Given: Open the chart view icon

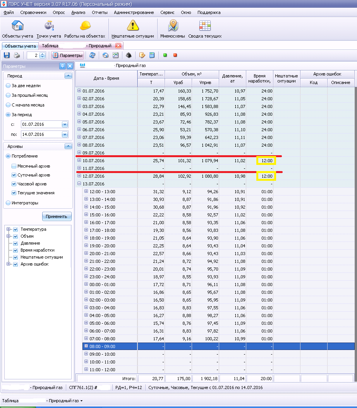Looking at the screenshot, I should pyautogui.click(x=115, y=55).
